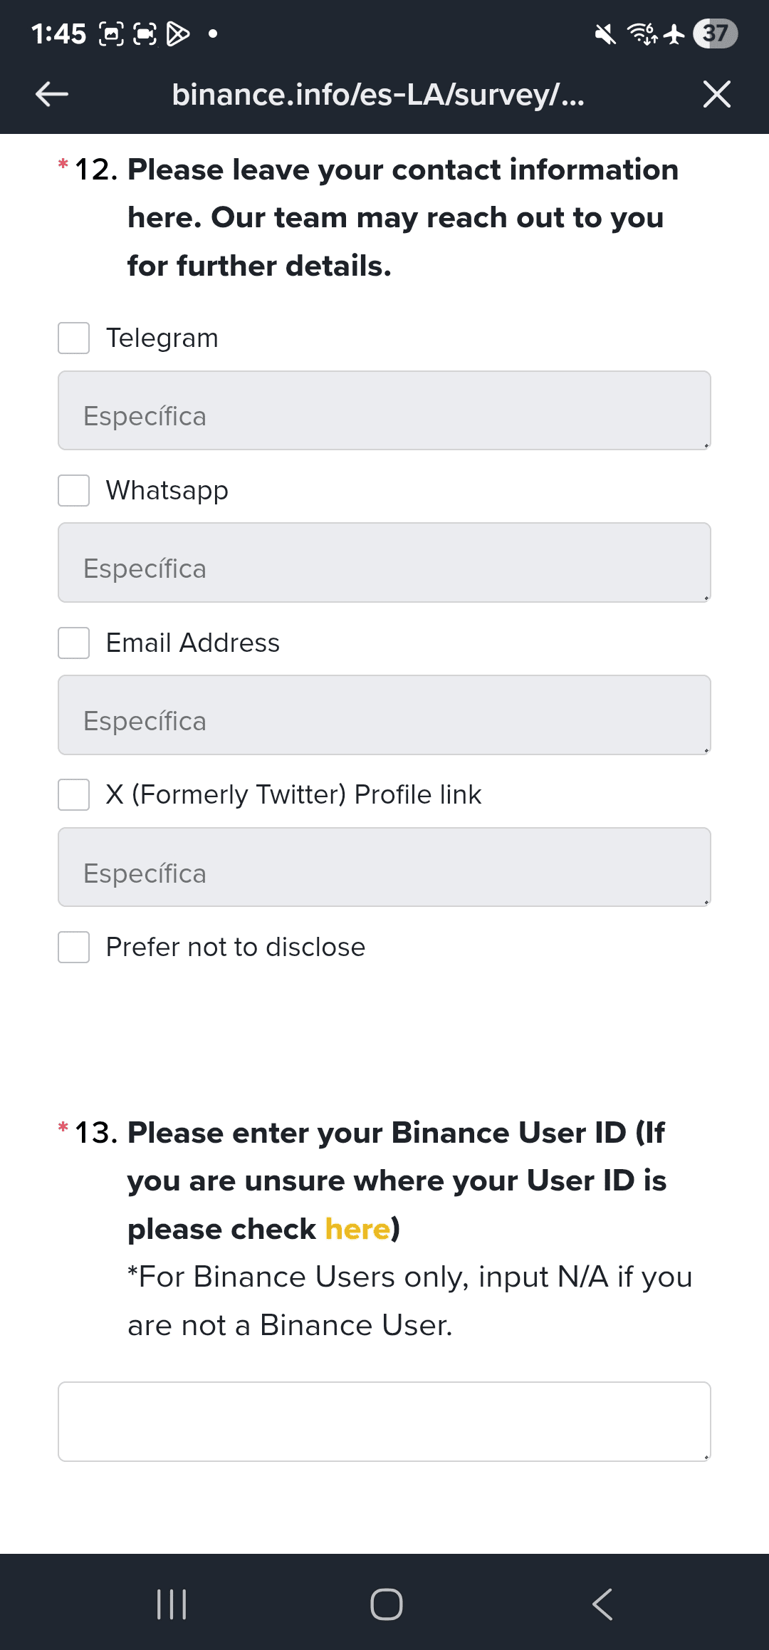Tap the binance.info URL address text

pos(378,94)
